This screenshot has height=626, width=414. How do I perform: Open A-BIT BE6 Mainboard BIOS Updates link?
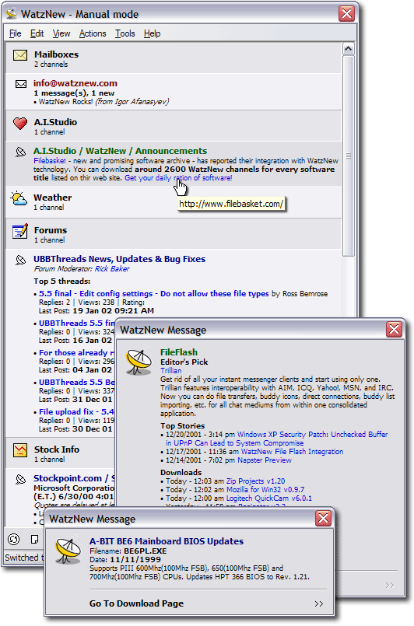(167, 541)
